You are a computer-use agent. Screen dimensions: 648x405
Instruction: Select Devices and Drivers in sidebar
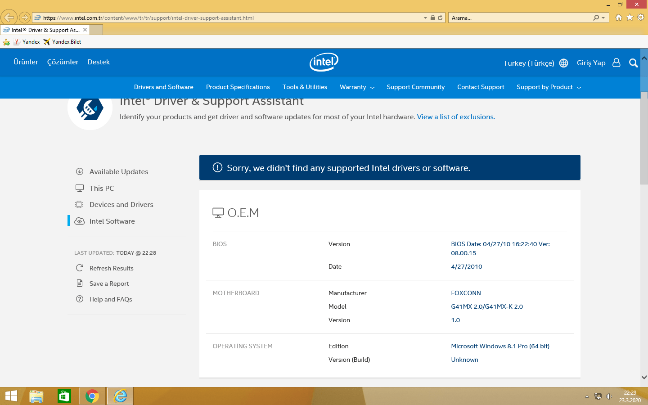pos(121,204)
